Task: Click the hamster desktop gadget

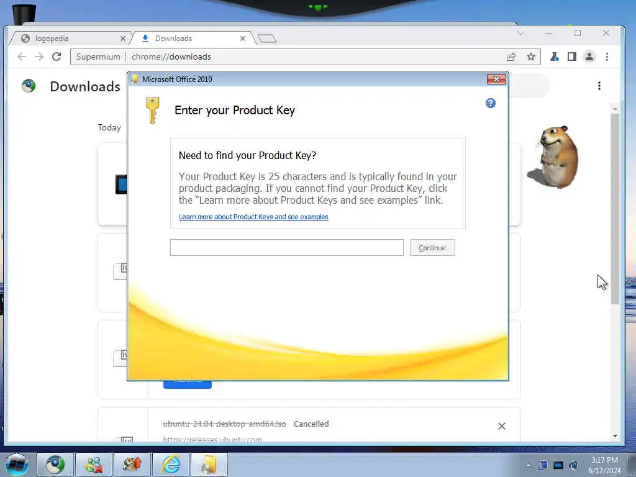Action: (x=553, y=157)
